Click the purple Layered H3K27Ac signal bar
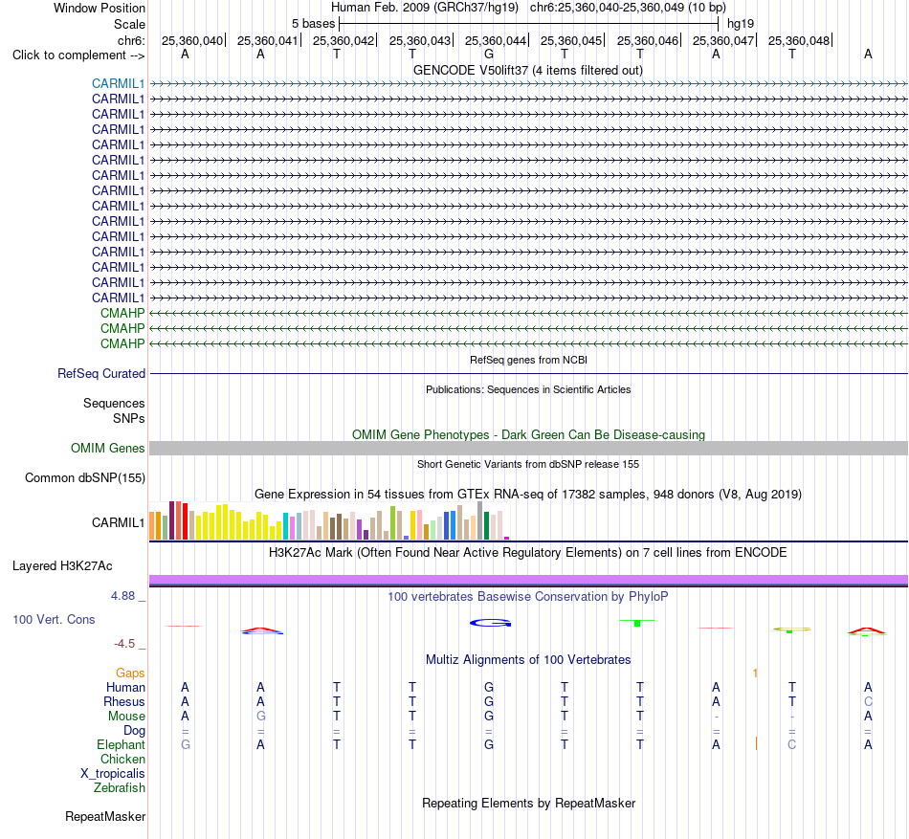The width and height of the screenshot is (909, 839). pos(528,580)
